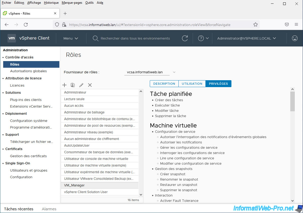This screenshot has width=303, height=213.
Task: Select the VM_Manager role
Action: pos(100,185)
